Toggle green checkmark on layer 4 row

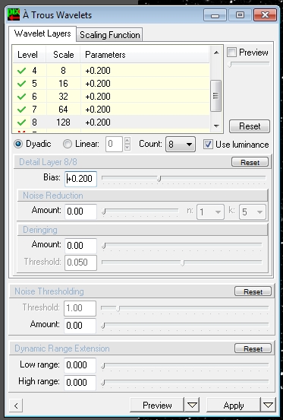21,71
